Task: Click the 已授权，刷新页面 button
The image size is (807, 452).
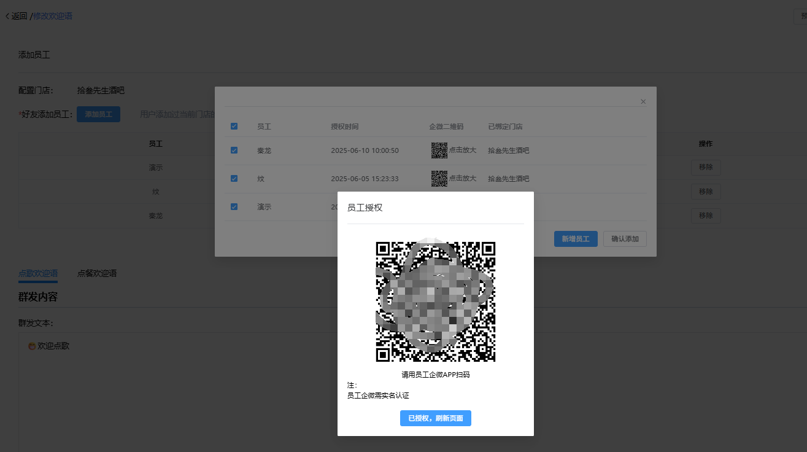Action: 436,418
